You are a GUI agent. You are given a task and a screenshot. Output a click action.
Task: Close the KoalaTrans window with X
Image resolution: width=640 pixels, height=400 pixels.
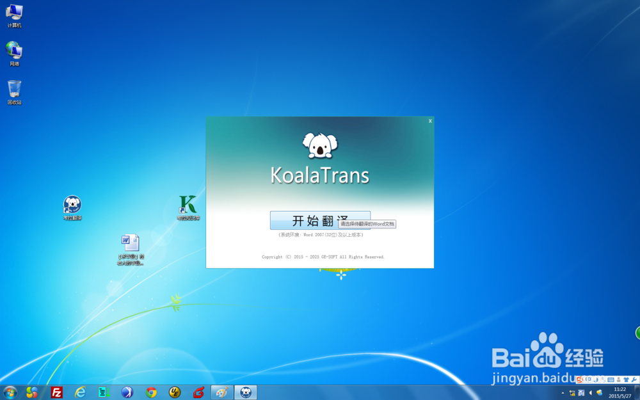[x=430, y=121]
